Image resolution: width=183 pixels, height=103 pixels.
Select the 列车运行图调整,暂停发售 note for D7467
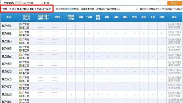pos(174,56)
